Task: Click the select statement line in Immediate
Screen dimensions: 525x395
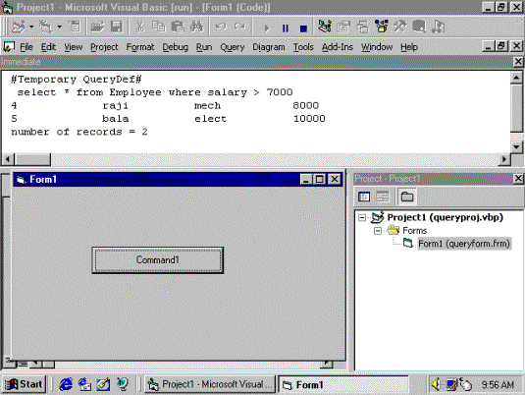Action: coord(155,92)
